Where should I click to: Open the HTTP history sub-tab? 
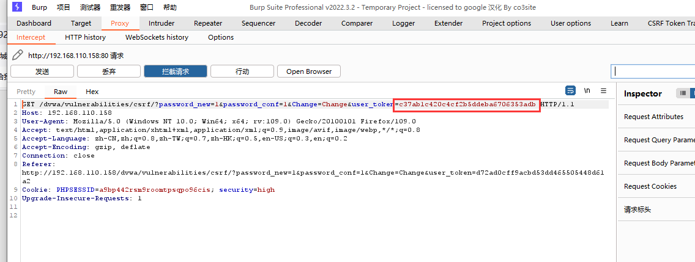tap(86, 37)
